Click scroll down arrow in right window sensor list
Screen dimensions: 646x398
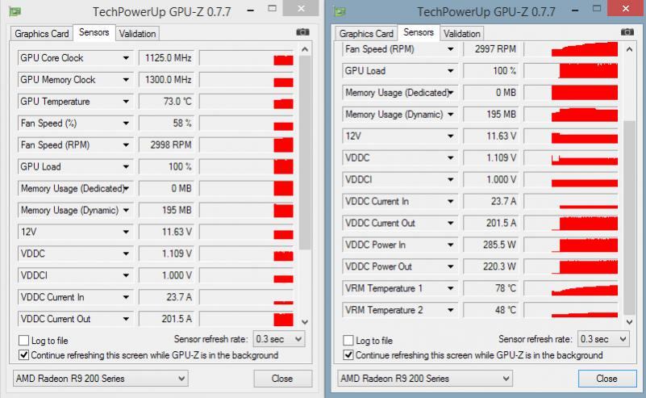coord(630,322)
